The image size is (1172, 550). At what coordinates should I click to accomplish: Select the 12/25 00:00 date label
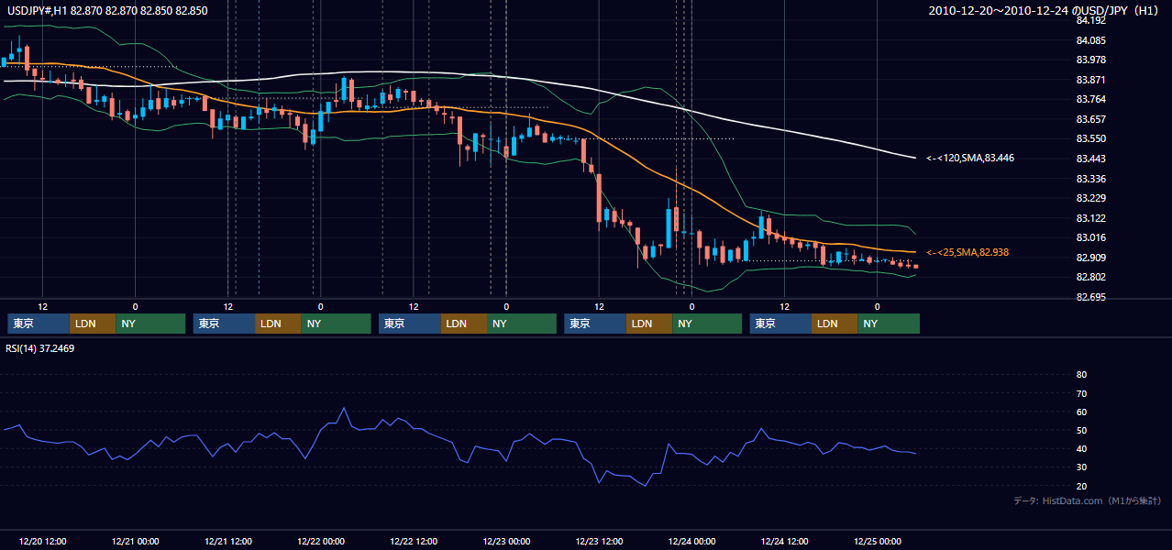point(877,541)
